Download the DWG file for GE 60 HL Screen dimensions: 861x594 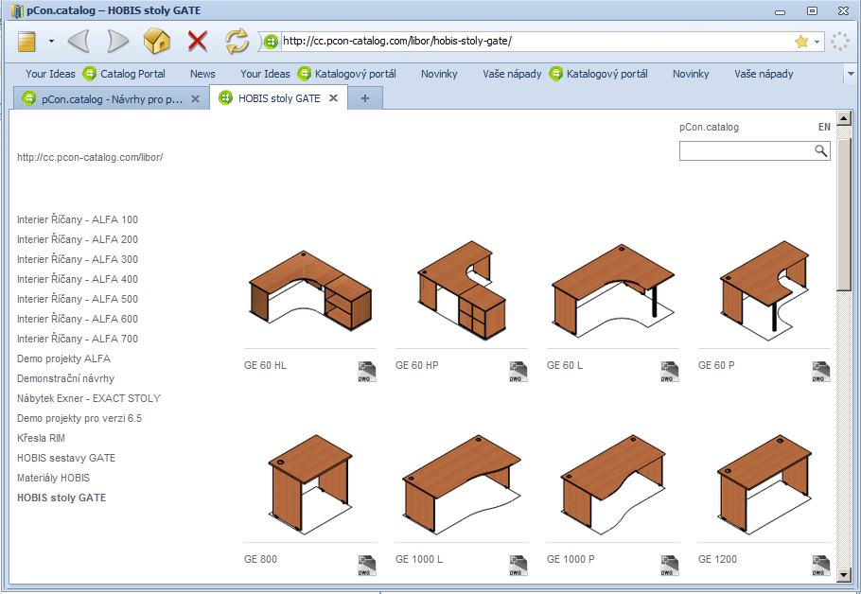[x=367, y=372]
